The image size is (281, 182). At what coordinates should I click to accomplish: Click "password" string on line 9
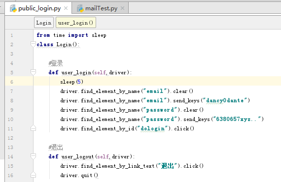tap(160, 110)
